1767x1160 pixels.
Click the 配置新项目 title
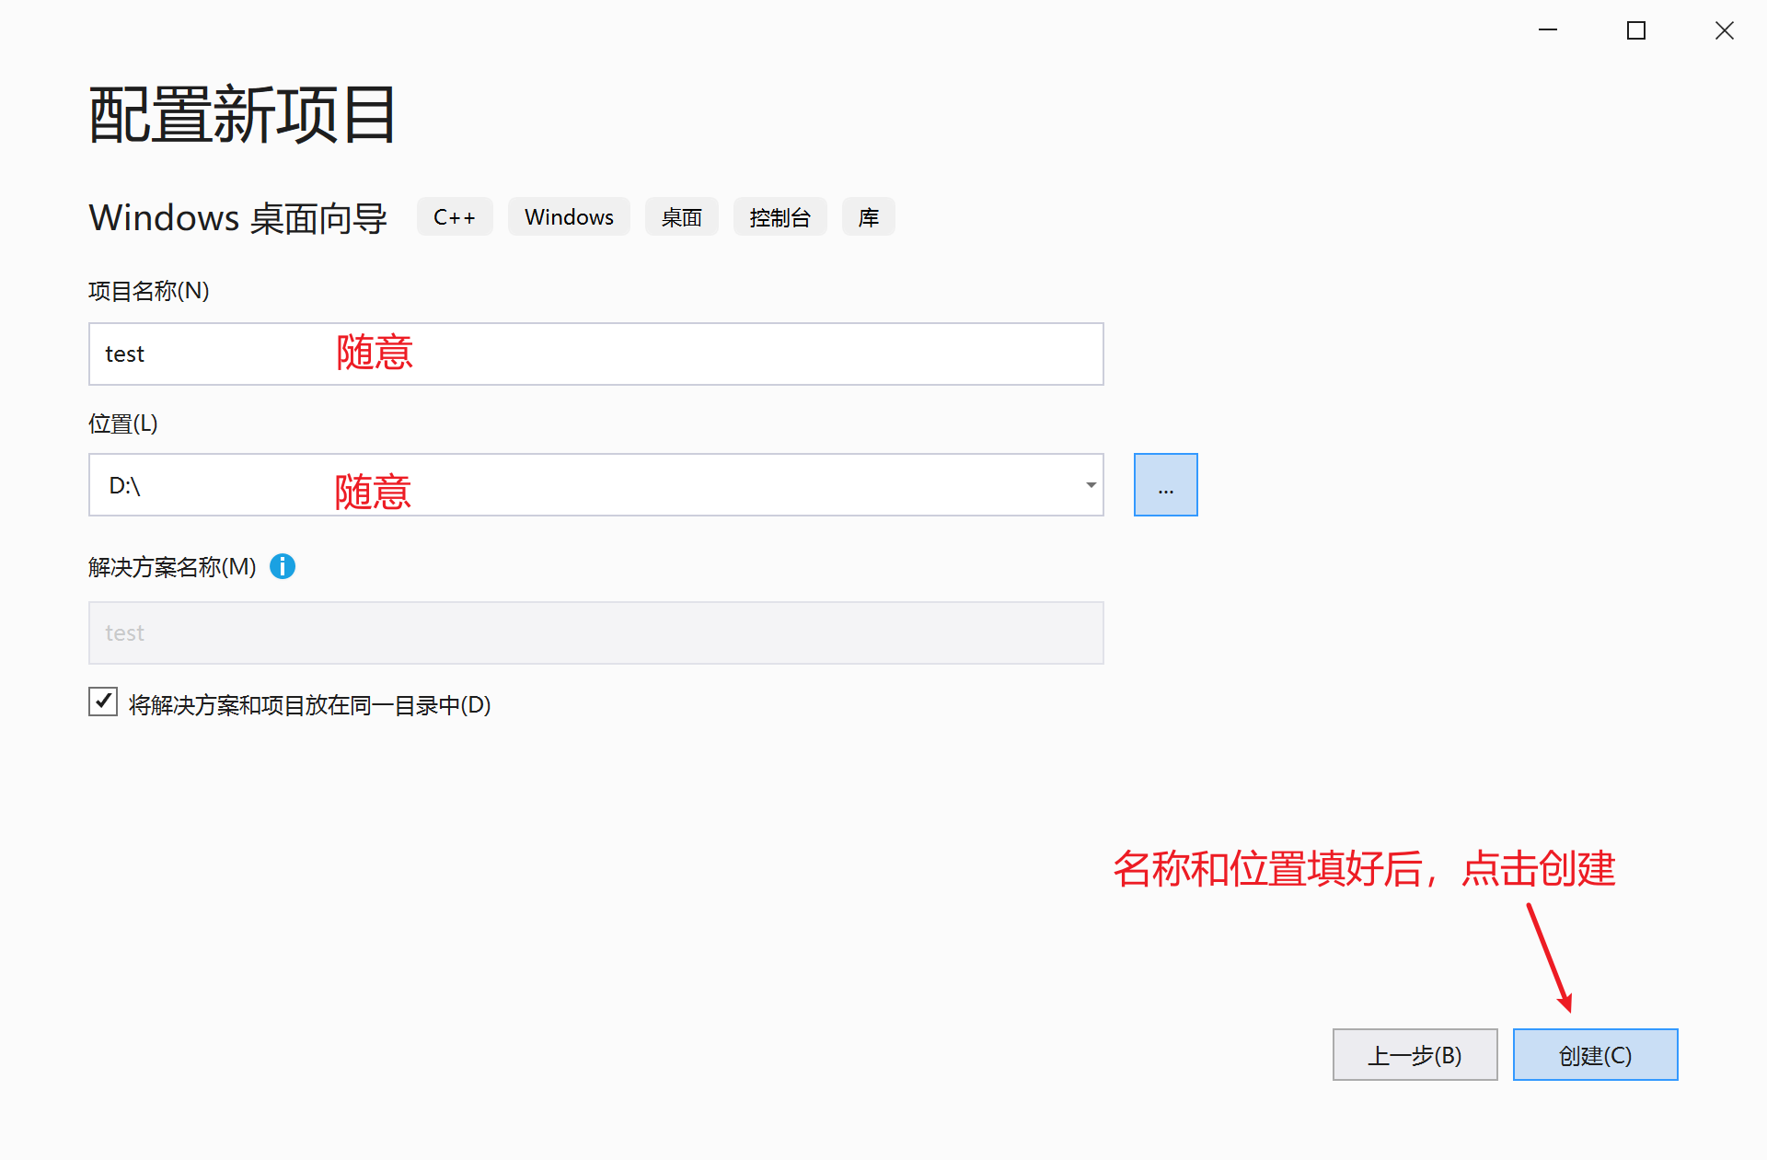click(242, 115)
